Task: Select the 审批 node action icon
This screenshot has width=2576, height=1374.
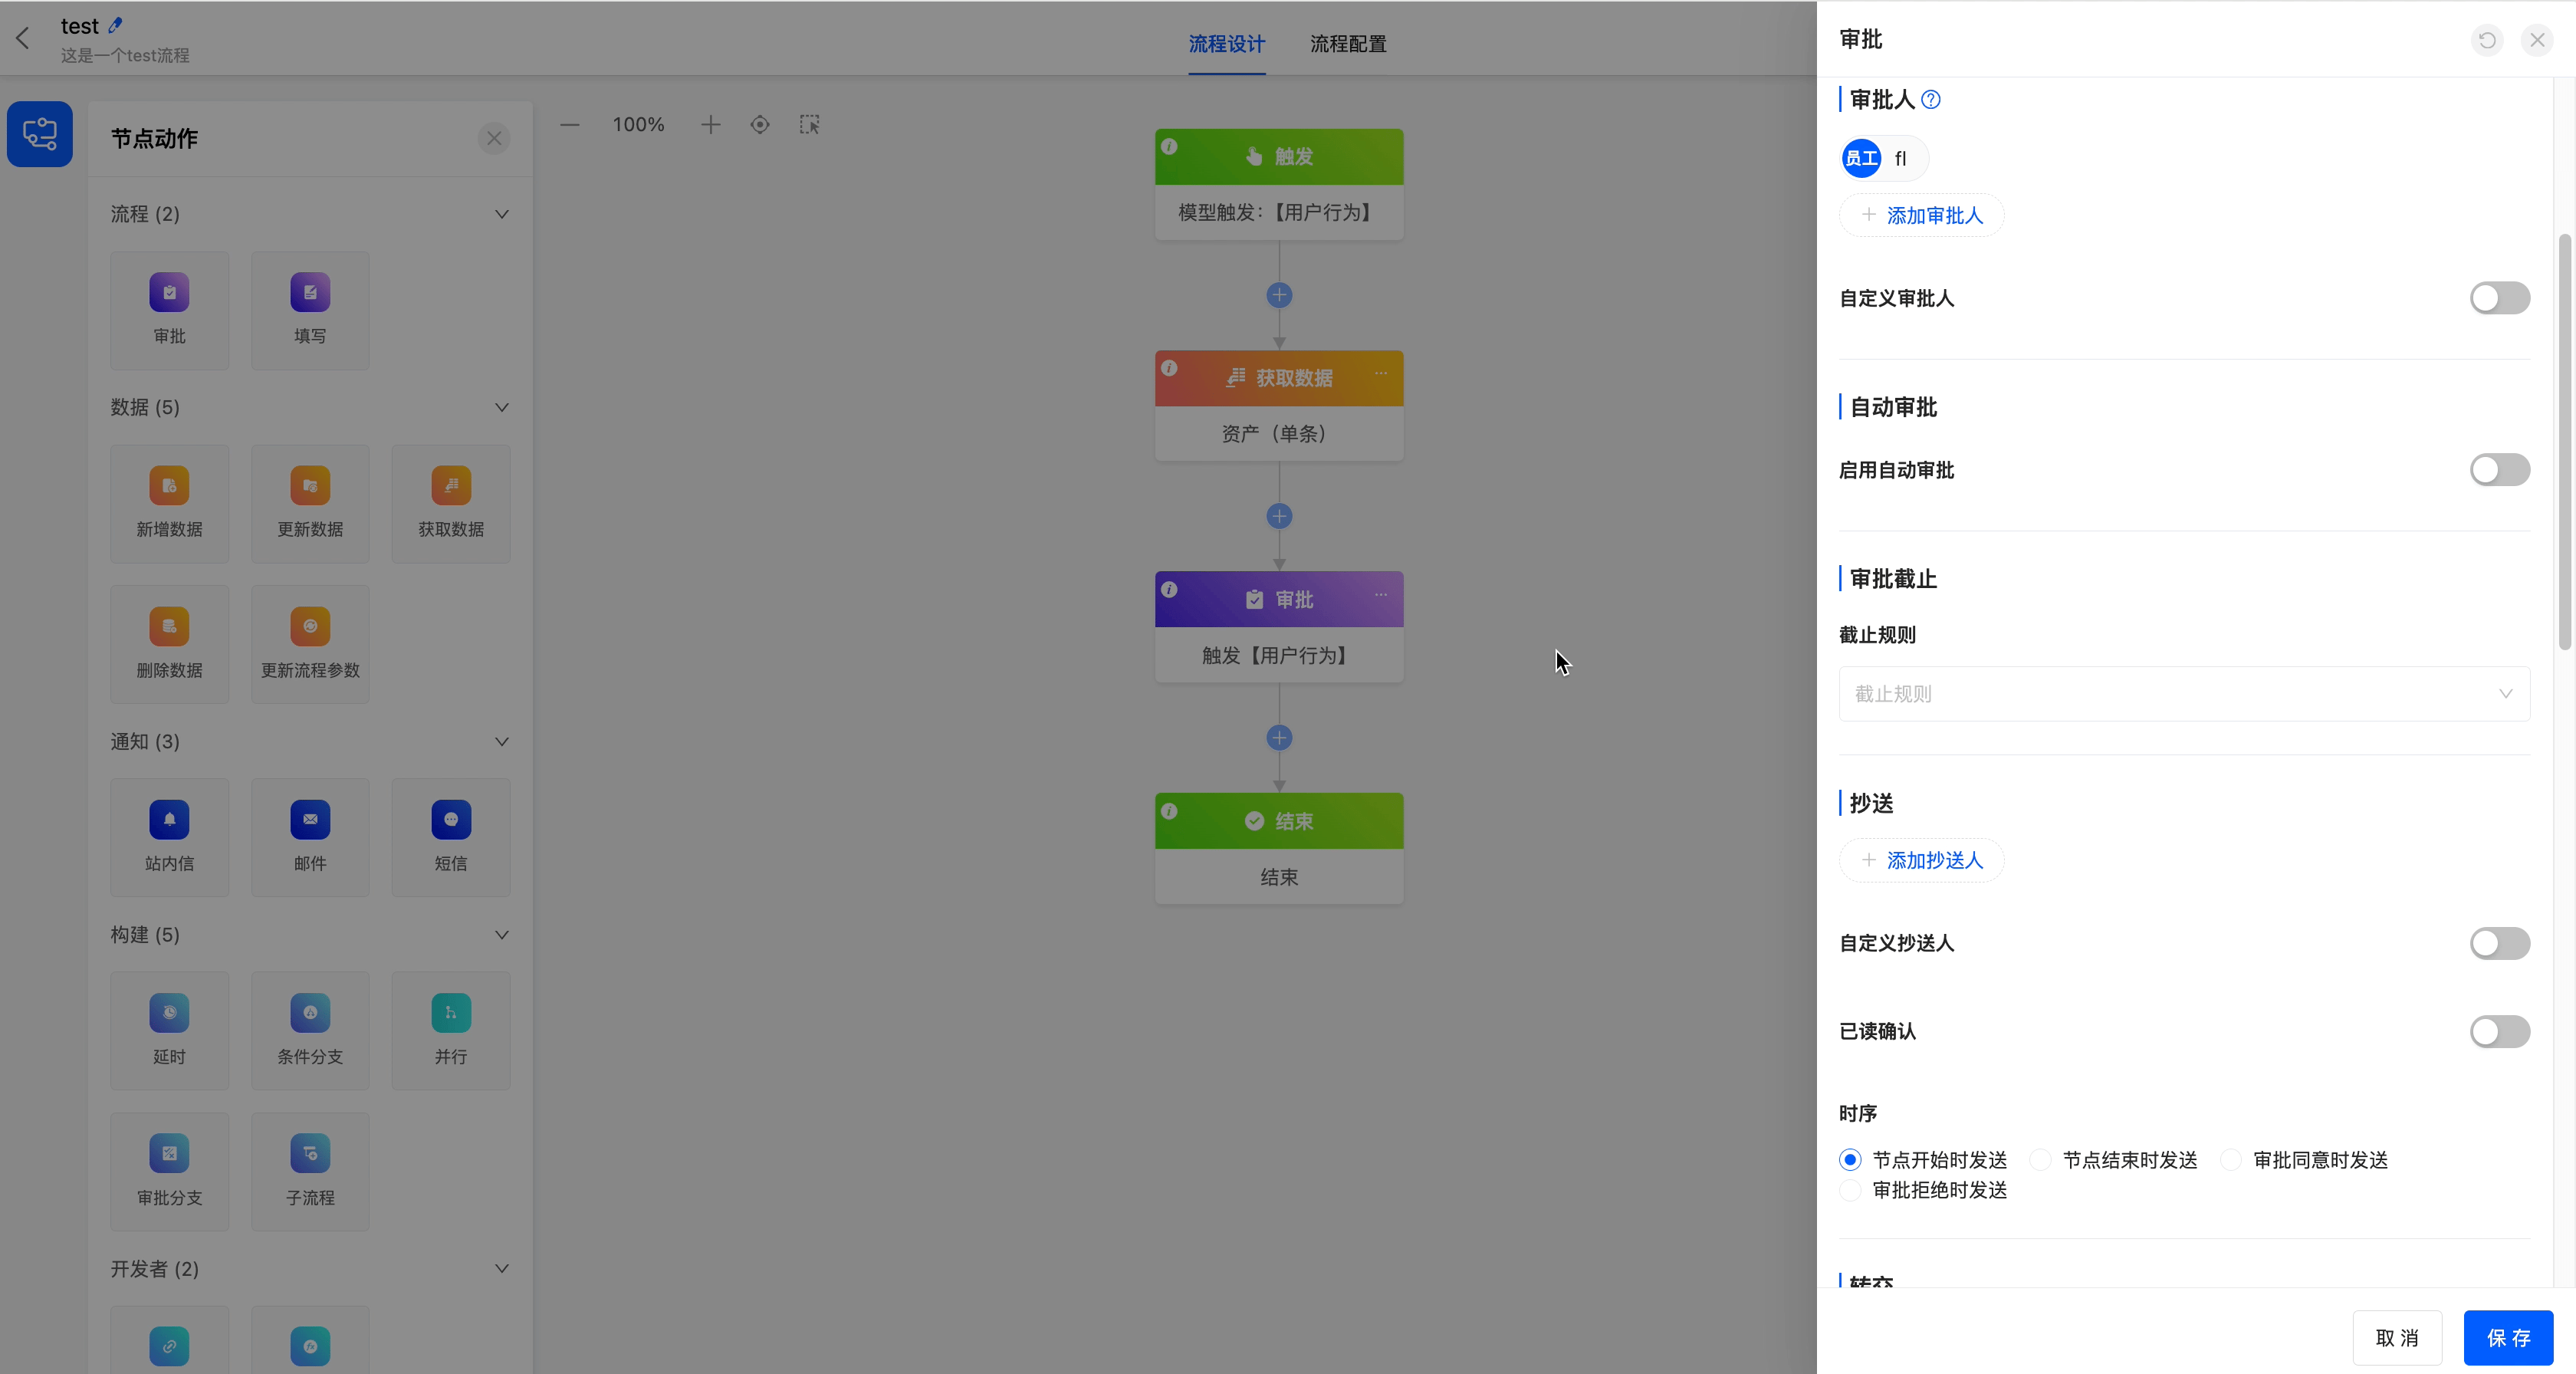Action: pyautogui.click(x=169, y=293)
